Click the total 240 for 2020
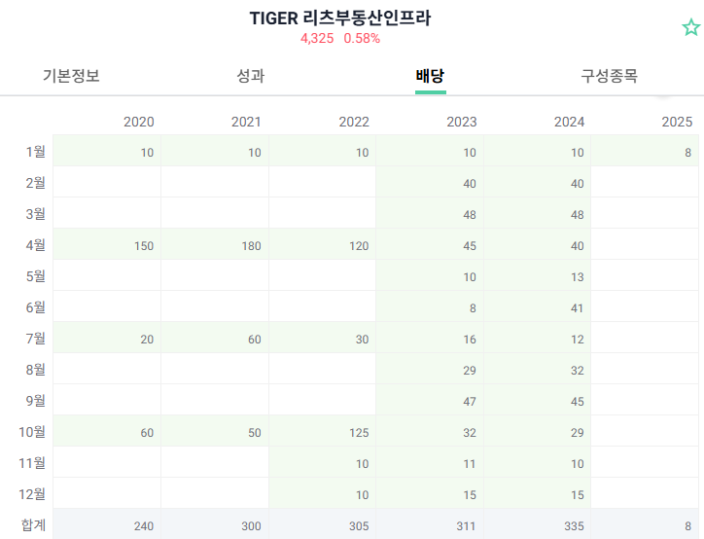704x539 pixels. (x=107, y=524)
